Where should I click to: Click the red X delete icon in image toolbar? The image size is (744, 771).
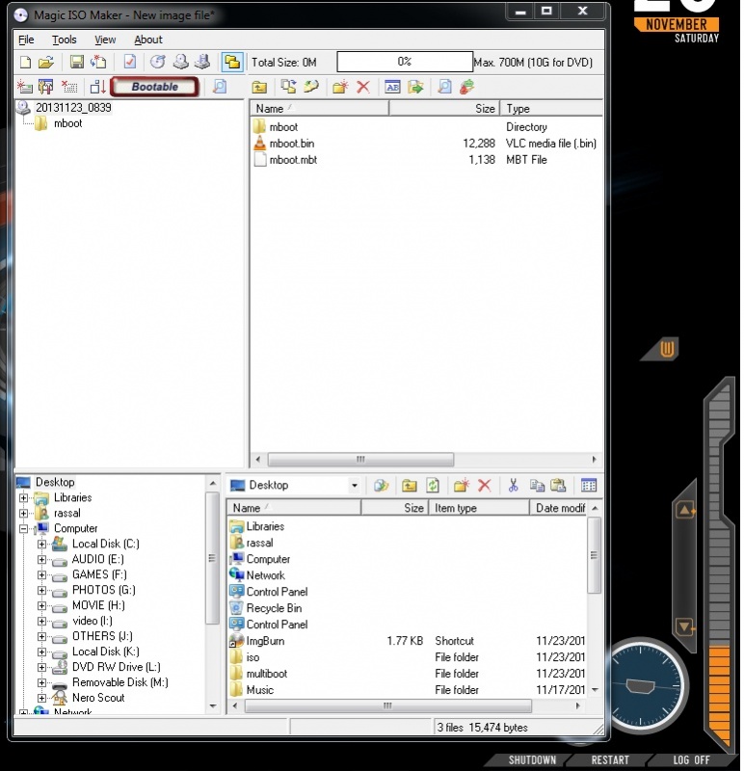(x=363, y=87)
